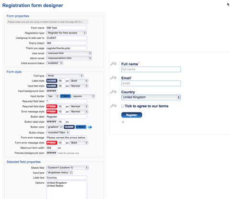The image size is (230, 199).
Task: Click the Options text area listing countries
Action: click(67, 190)
